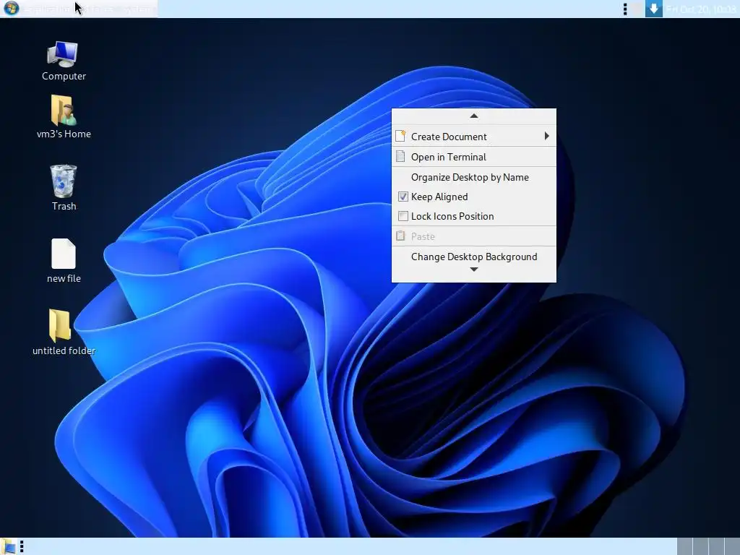Open the Computer desktop icon
Screen dimensions: 740x555
pyautogui.click(x=62, y=53)
